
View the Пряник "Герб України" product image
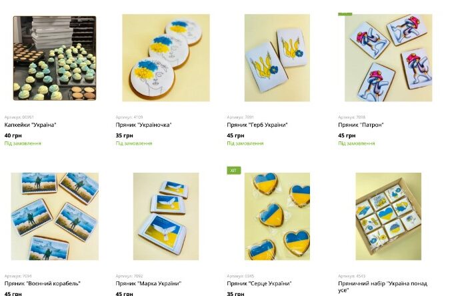pos(277,58)
